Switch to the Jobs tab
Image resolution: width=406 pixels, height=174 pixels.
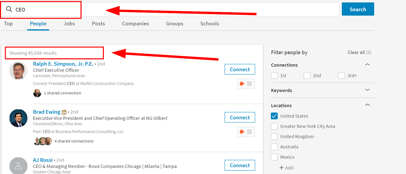click(69, 24)
